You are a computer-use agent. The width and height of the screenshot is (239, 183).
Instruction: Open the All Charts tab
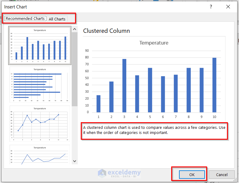pyautogui.click(x=57, y=19)
